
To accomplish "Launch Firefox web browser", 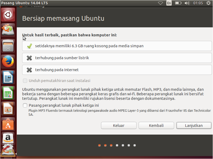I will (x=8, y=62).
